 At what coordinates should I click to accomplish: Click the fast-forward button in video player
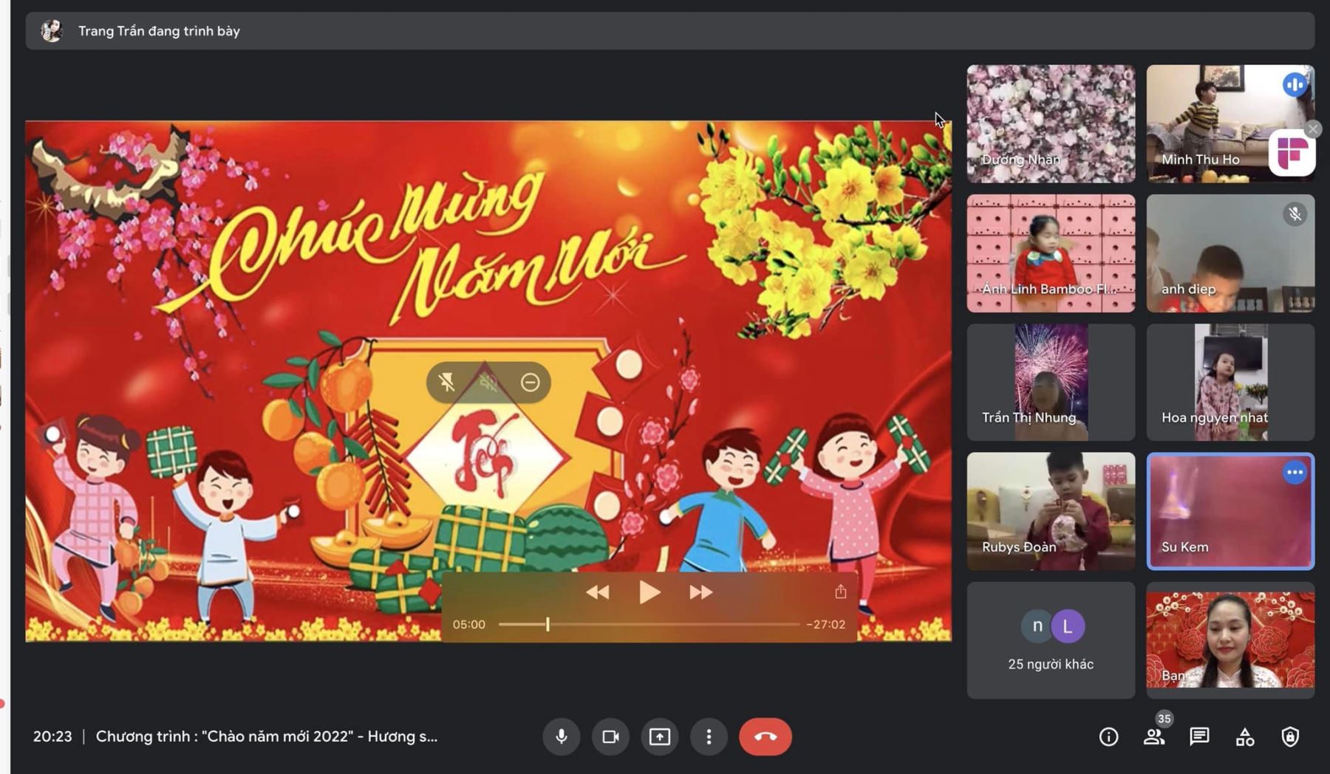(x=700, y=592)
